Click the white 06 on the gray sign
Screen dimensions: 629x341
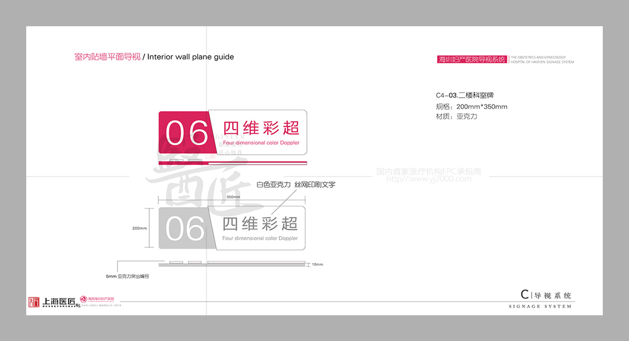pyautogui.click(x=185, y=228)
